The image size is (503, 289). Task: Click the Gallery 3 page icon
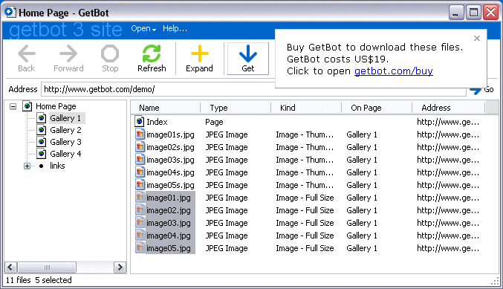(41, 142)
